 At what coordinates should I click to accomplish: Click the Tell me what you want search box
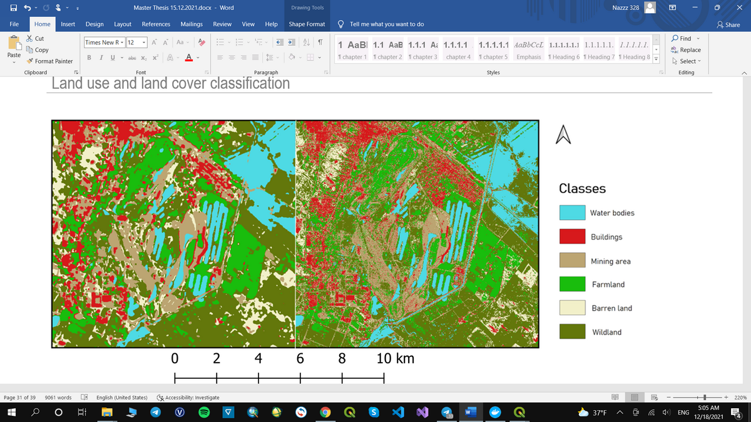pyautogui.click(x=386, y=24)
